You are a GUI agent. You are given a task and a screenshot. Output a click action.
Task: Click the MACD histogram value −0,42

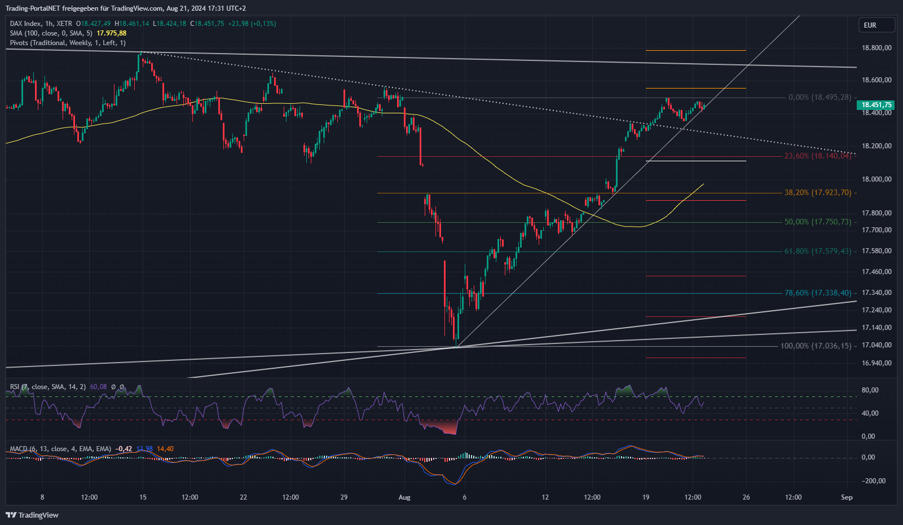(124, 449)
